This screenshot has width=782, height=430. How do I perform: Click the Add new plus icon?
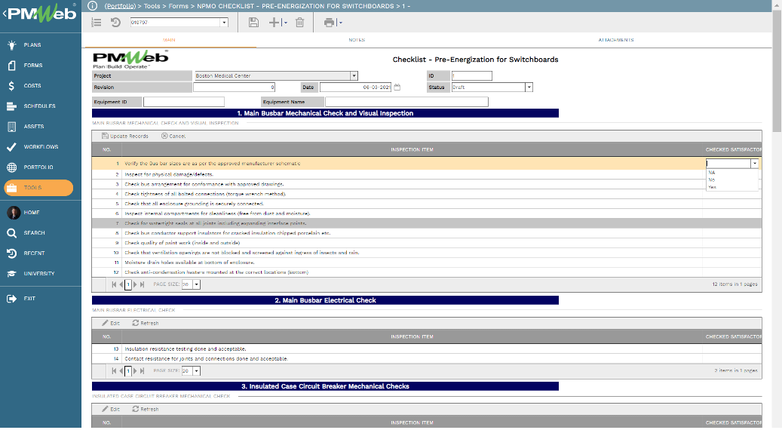pos(274,23)
